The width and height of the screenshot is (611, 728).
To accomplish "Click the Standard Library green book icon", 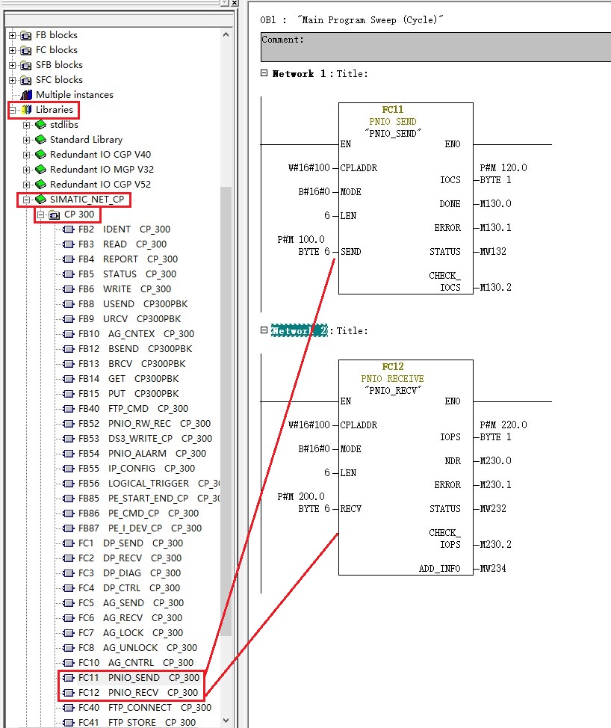I will click(41, 139).
